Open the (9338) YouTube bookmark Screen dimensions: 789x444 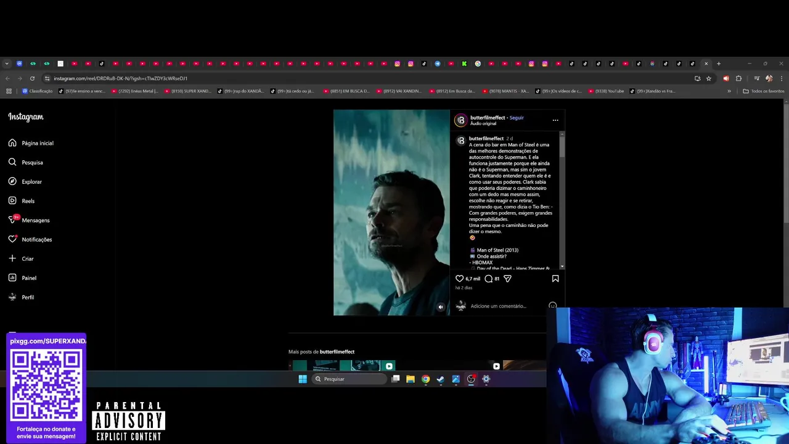(605, 91)
